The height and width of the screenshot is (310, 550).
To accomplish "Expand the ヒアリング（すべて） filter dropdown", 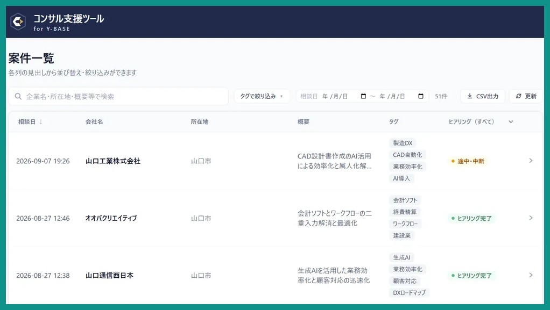I will click(x=511, y=121).
